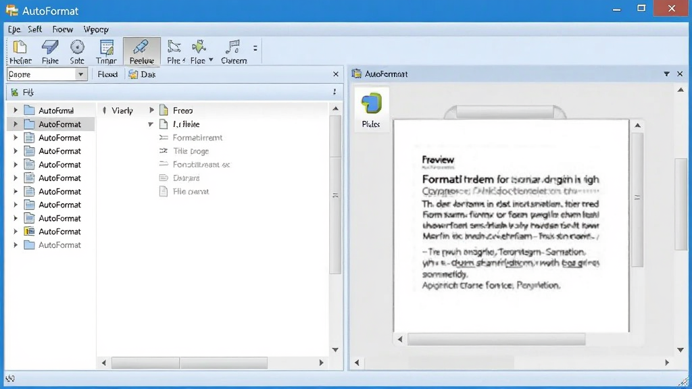Image resolution: width=692 pixels, height=389 pixels.
Task: Open the AutoFormat preview panel's options dropdown arrow
Action: pyautogui.click(x=666, y=74)
